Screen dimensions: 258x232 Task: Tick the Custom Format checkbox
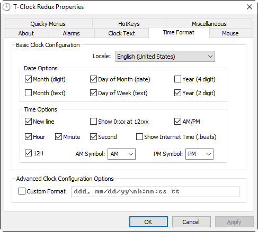(x=22, y=191)
